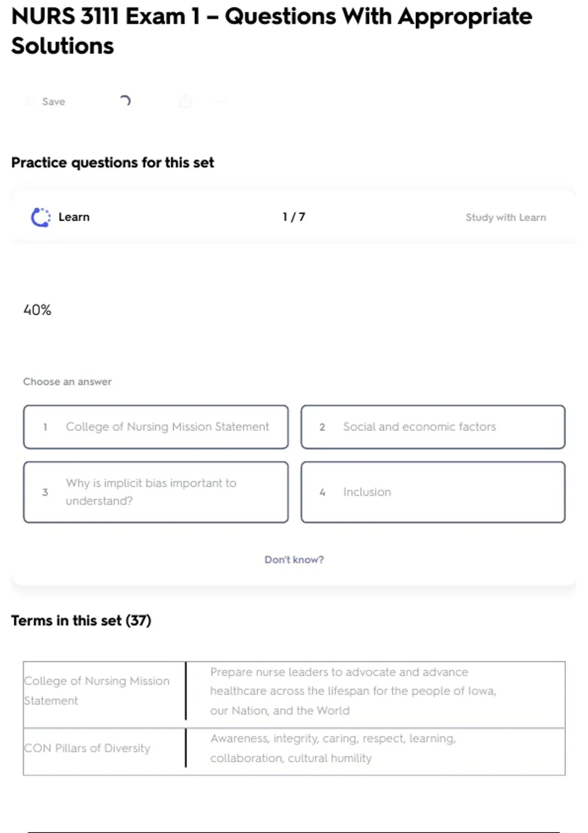Click the CON Pillars of Diversity term

click(x=88, y=748)
